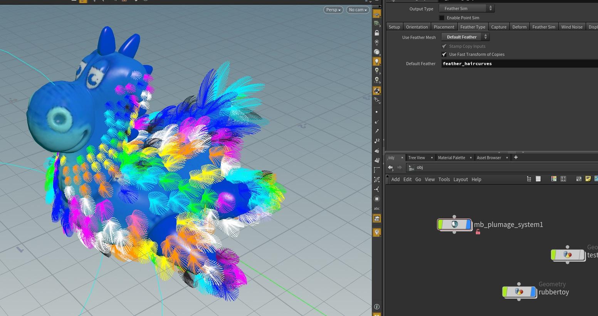Open the Output Type dropdown
Viewport: 598px width, 316px height.
tap(466, 8)
